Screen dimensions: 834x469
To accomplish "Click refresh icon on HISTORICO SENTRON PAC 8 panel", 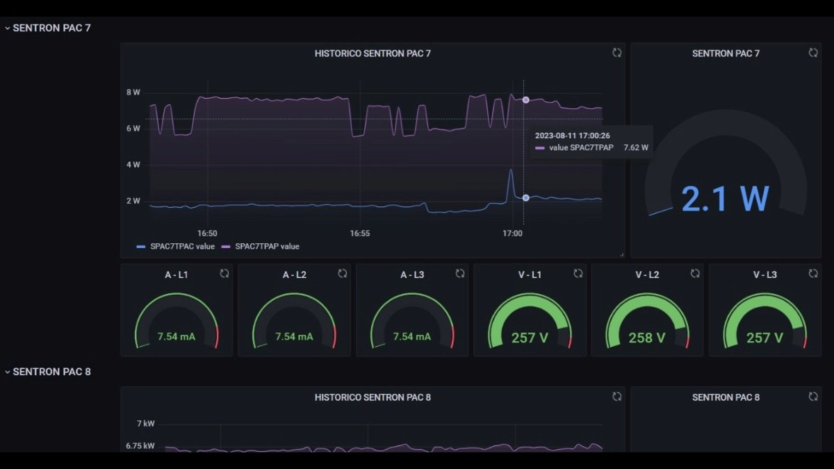I will 616,397.
